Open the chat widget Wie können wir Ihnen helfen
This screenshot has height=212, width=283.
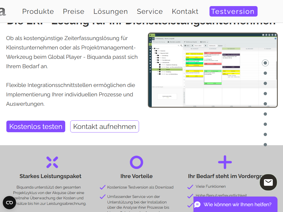click(x=235, y=205)
